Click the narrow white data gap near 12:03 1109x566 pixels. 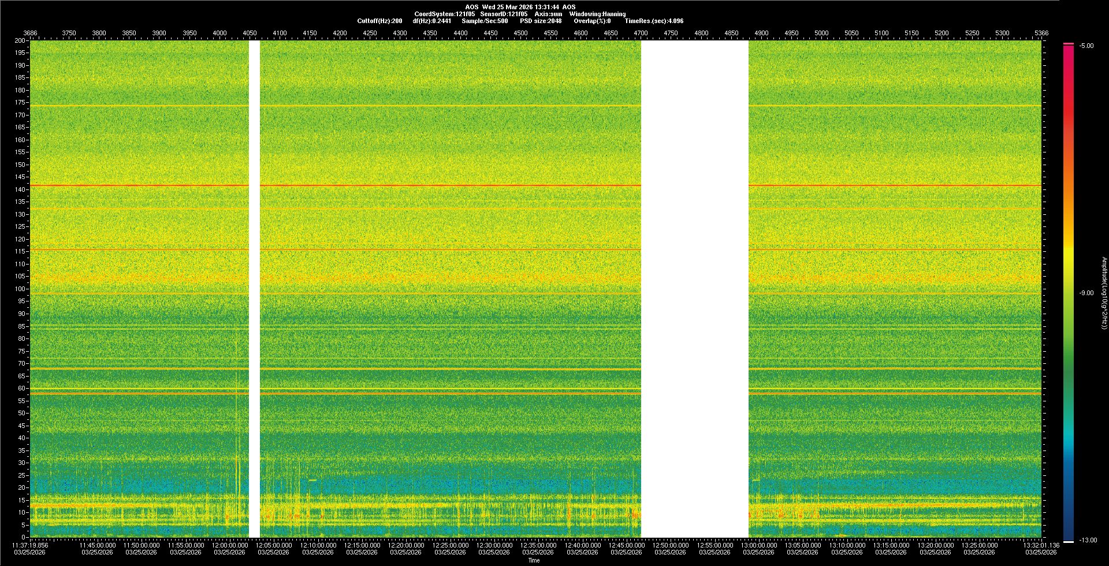coord(254,289)
